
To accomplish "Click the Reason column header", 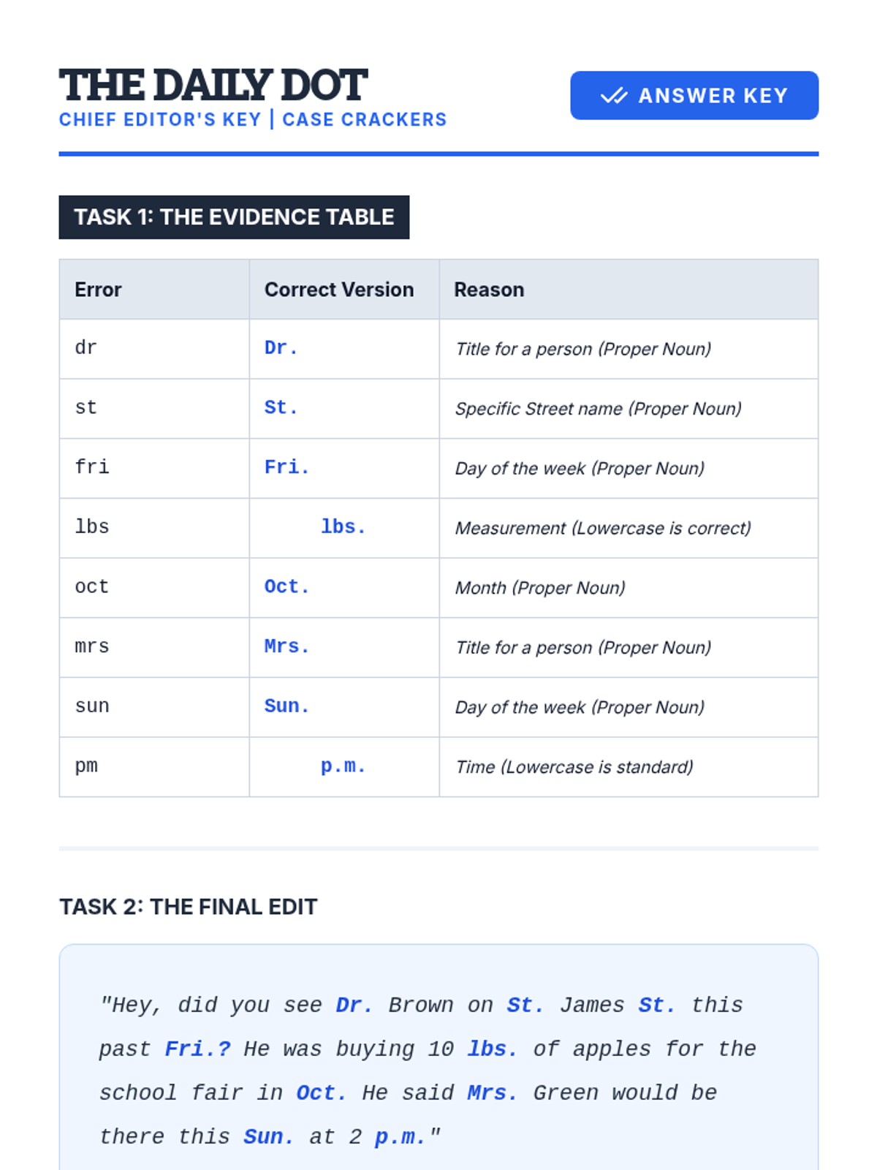I will click(489, 290).
